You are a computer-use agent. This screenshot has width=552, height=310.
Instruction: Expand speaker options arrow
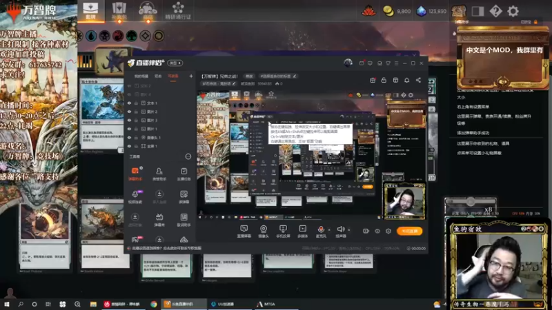pos(349,230)
